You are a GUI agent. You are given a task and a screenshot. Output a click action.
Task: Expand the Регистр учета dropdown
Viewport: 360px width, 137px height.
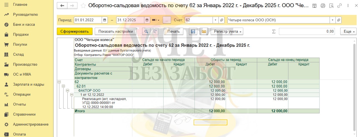(227, 32)
